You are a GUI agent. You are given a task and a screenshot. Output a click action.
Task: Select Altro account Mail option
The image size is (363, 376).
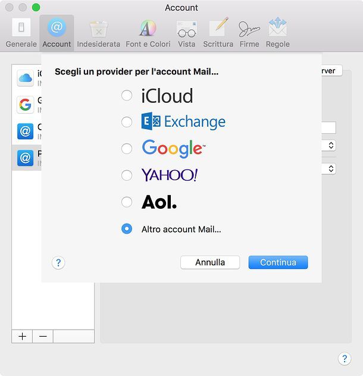tap(127, 229)
